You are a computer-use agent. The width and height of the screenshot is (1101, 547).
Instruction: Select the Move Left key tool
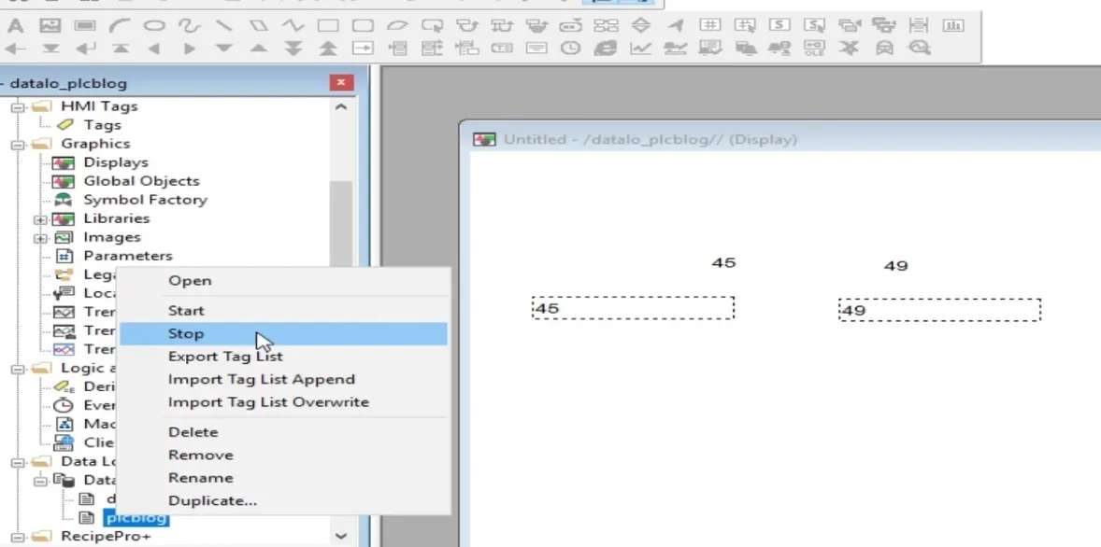[154, 49]
